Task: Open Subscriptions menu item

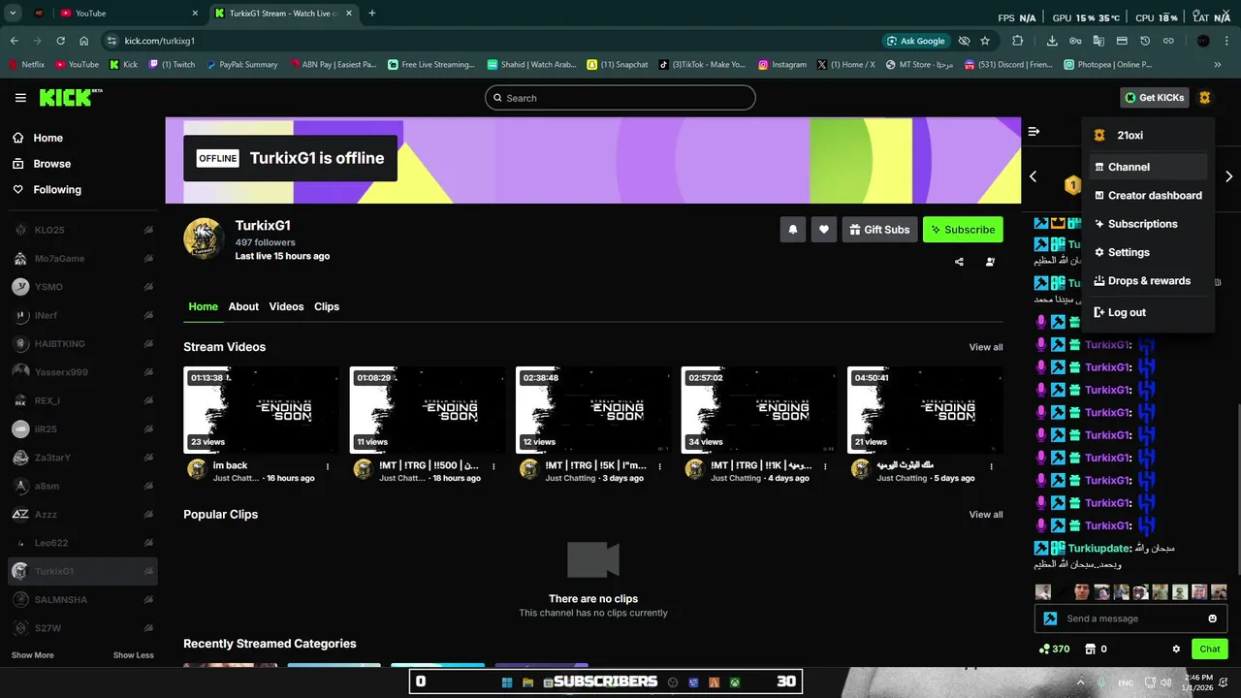Action: 1148,224
